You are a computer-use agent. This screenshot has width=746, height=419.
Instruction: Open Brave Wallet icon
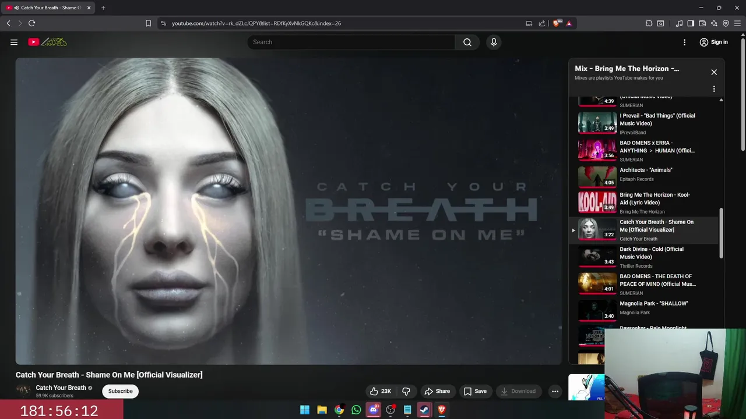click(702, 23)
